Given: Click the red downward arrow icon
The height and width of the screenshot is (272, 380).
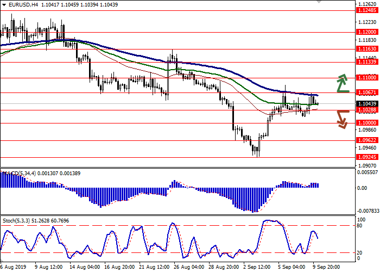Looking at the screenshot, I should click(x=341, y=119).
